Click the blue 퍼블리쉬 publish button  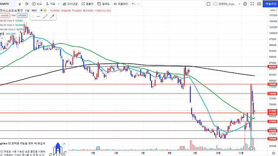coord(271,4)
